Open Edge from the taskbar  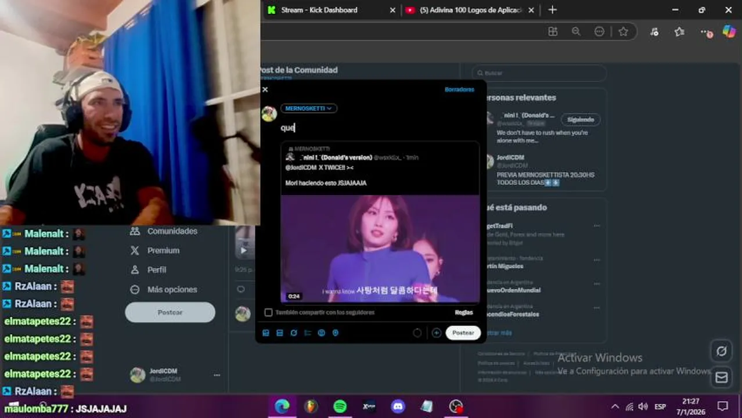click(282, 406)
